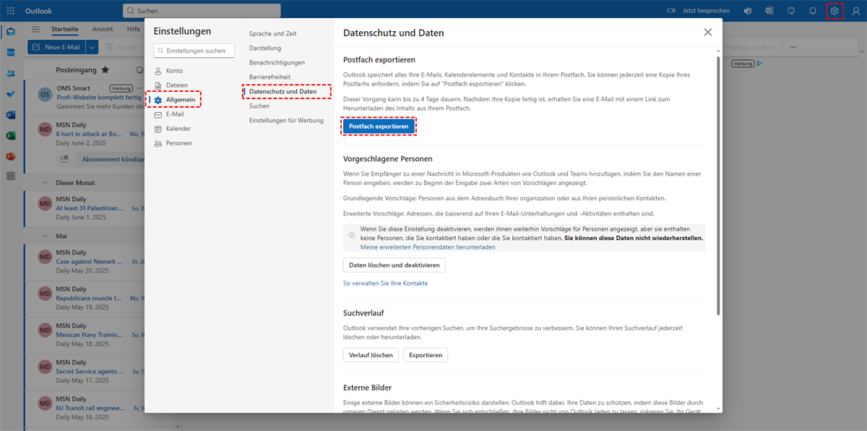Viewport: 867px width, 431px height.
Task: Open PowerPoint from the left sidebar
Action: pos(11,156)
